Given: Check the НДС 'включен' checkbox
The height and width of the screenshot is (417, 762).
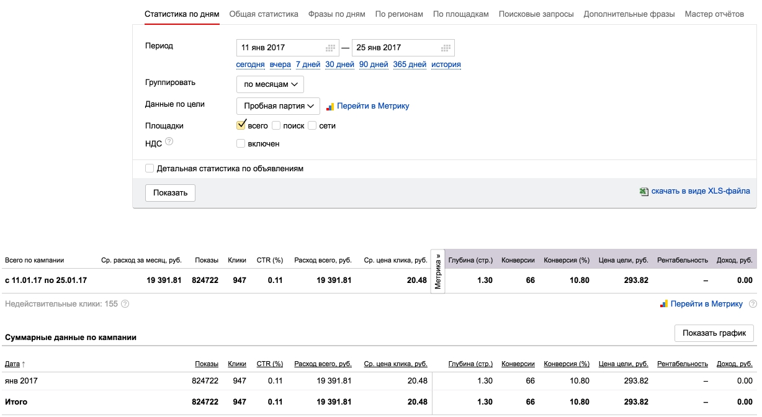Looking at the screenshot, I should (x=241, y=144).
